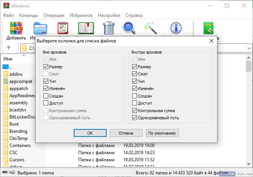The width and height of the screenshot is (253, 177).
Task: Uncheck Одноуровневый путь under Внутри архивов
Action: 134,118
